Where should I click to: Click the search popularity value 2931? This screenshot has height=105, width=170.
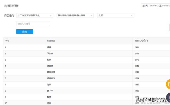137,47
